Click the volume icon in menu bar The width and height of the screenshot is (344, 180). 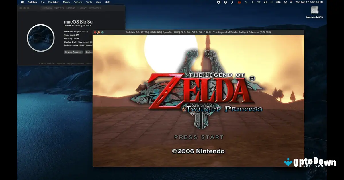pyautogui.click(x=266, y=2)
